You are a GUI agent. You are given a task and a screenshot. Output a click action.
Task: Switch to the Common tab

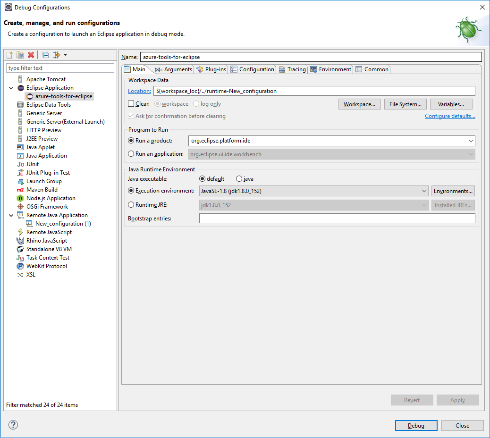(372, 69)
